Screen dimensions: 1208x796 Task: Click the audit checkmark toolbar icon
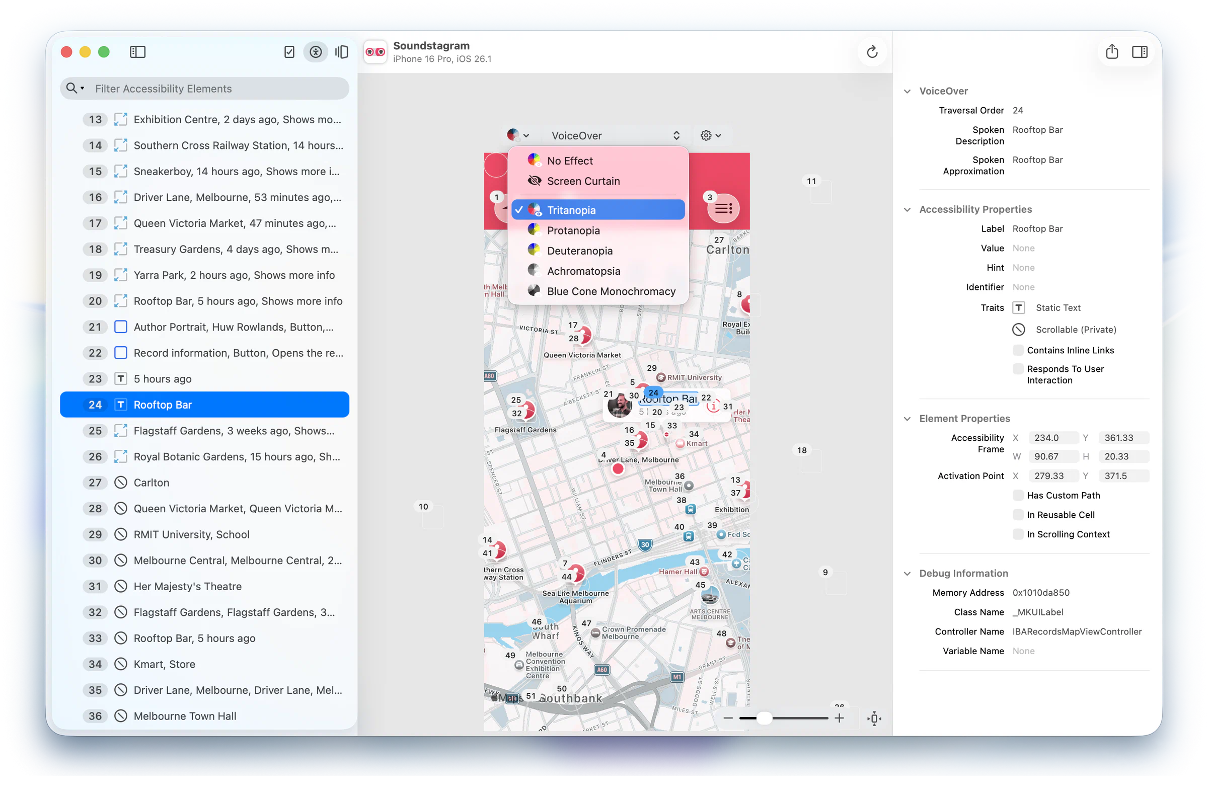[289, 52]
